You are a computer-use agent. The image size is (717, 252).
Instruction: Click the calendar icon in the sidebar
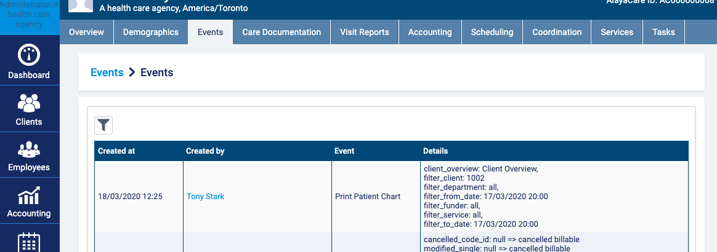click(x=29, y=241)
